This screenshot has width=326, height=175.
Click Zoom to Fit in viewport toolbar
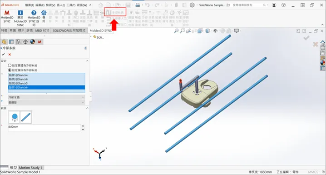(176, 31)
